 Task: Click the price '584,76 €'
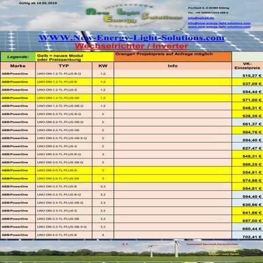pos(252,132)
